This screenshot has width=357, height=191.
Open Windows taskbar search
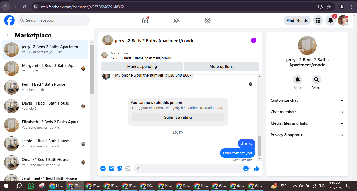click(x=19, y=186)
